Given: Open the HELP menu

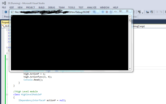Looking at the screenshot, I should 115,7.
